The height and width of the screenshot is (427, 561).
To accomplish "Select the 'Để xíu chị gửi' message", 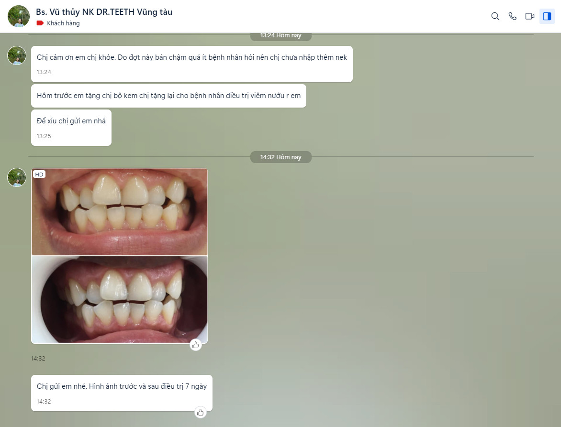I will pos(71,121).
